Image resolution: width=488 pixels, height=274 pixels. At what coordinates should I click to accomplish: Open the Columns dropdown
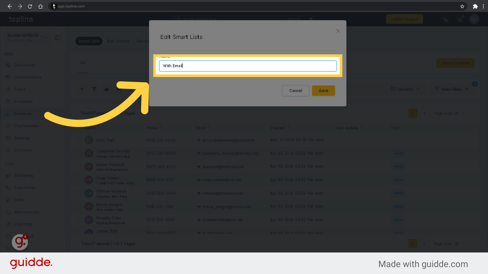(405, 89)
